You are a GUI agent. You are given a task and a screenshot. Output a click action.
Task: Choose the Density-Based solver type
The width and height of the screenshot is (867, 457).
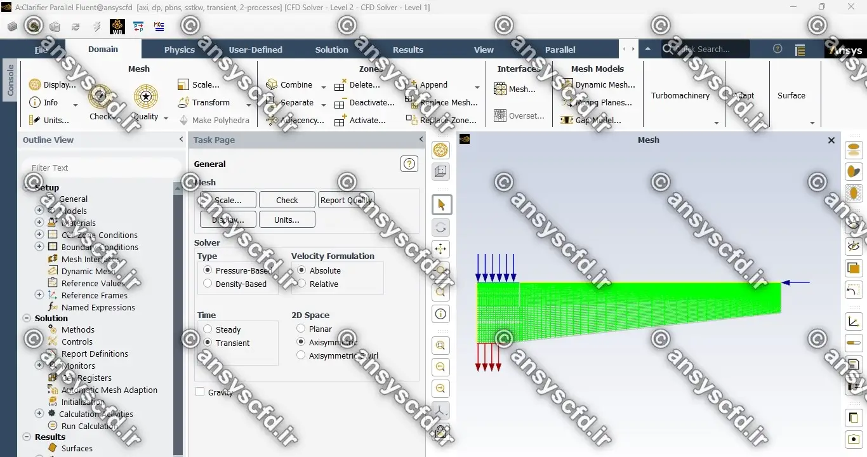pyautogui.click(x=208, y=284)
